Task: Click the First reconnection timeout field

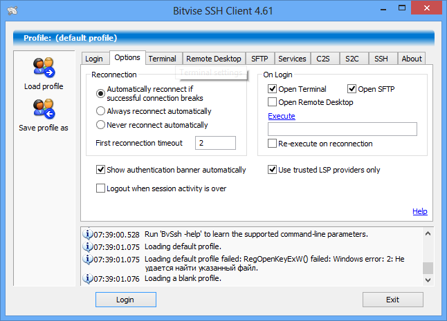Action: (215, 143)
